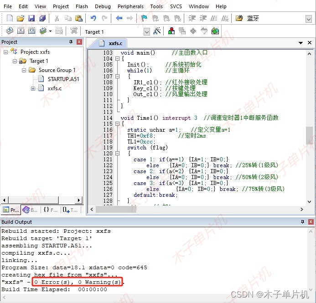This screenshot has width=316, height=303.
Task: Open the Debug menu
Action: (x=103, y=6)
